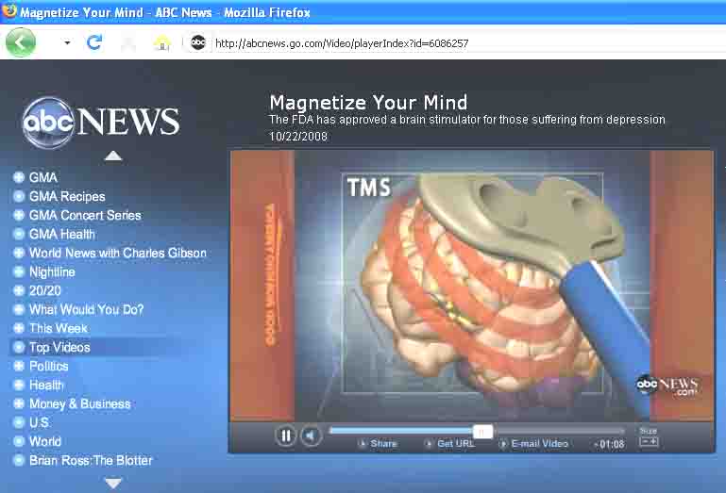Select What Would You Do? category
Viewport: 726px width, 493px height.
click(x=87, y=309)
